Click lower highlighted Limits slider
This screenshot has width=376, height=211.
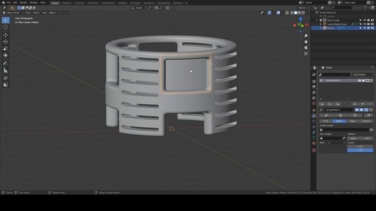(x=360, y=150)
